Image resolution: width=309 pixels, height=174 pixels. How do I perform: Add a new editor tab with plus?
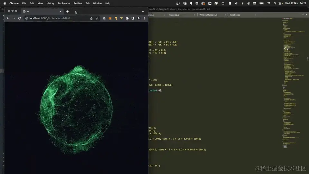303,15
